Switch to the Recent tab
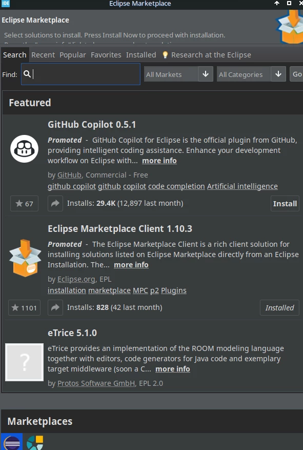The height and width of the screenshot is (450, 303). 43,55
